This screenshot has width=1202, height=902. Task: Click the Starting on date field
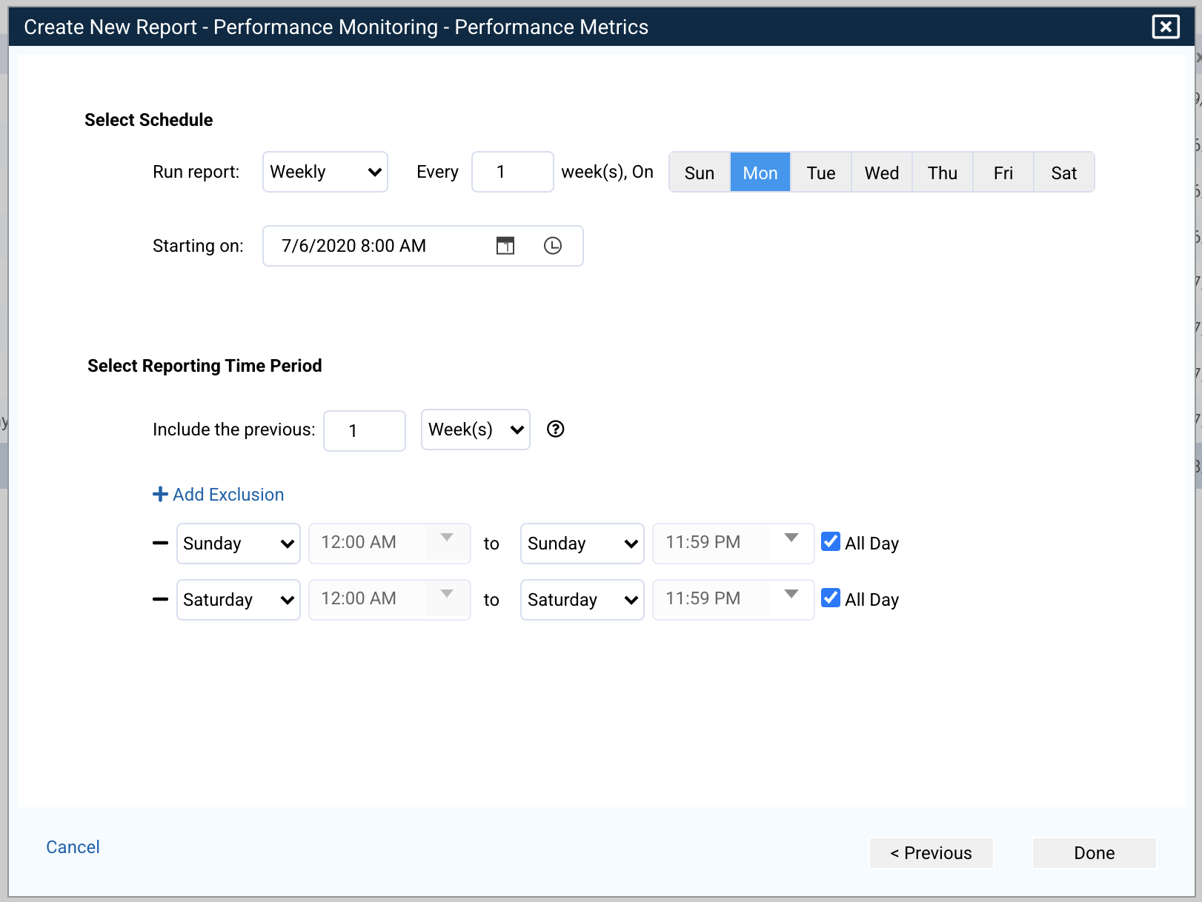[423, 246]
